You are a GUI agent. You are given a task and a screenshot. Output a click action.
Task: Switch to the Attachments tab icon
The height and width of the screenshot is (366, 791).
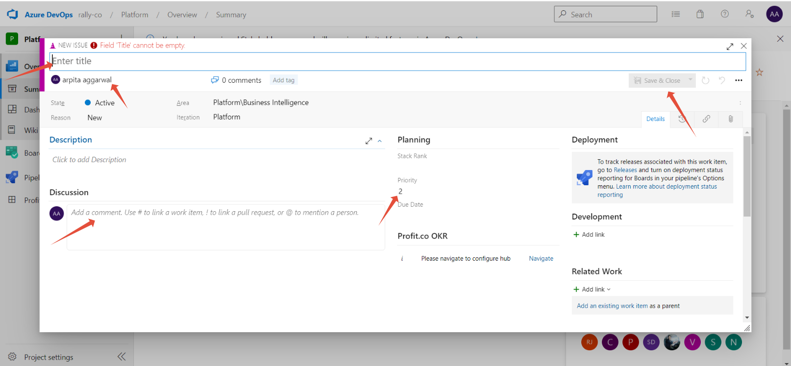pyautogui.click(x=731, y=119)
